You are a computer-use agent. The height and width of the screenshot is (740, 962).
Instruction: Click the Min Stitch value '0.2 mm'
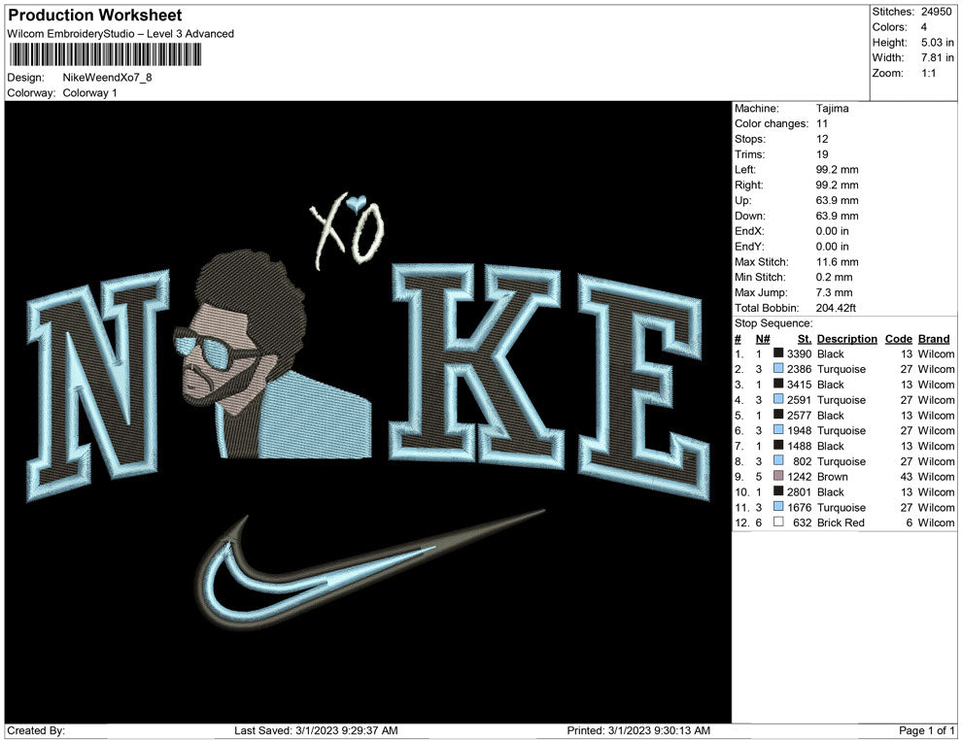(835, 277)
